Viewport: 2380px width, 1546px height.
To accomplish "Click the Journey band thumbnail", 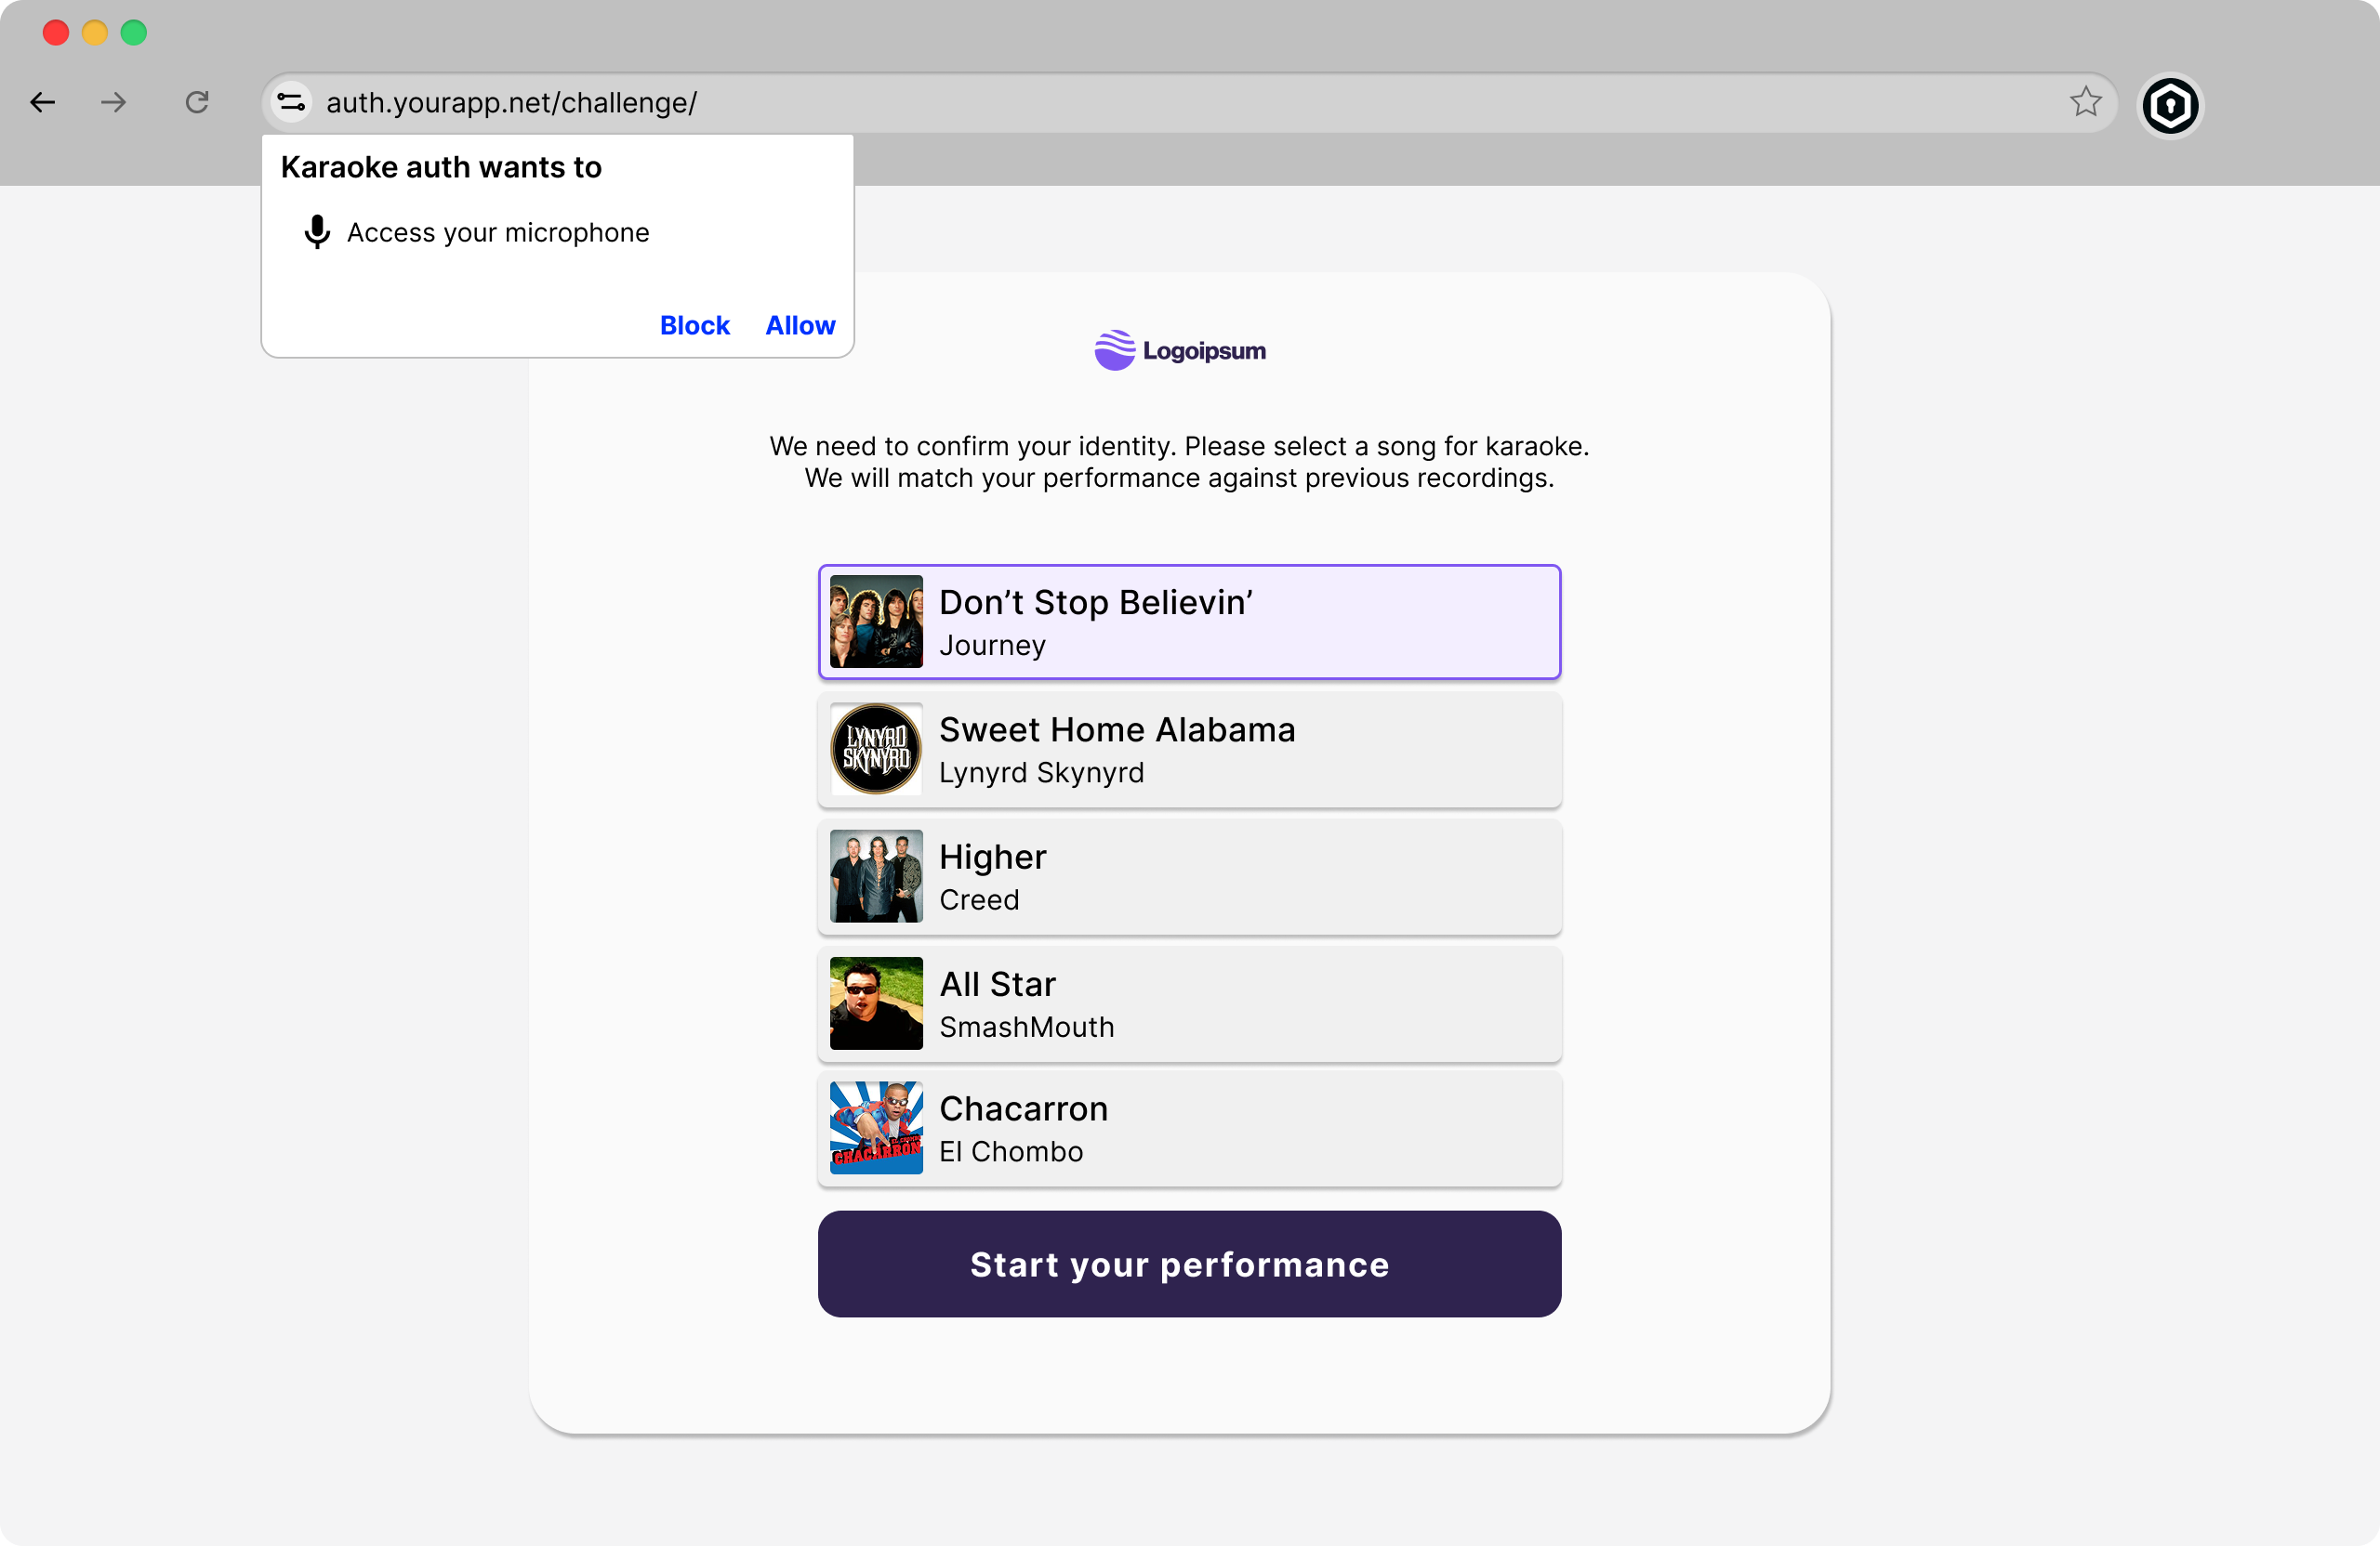I will tap(876, 622).
